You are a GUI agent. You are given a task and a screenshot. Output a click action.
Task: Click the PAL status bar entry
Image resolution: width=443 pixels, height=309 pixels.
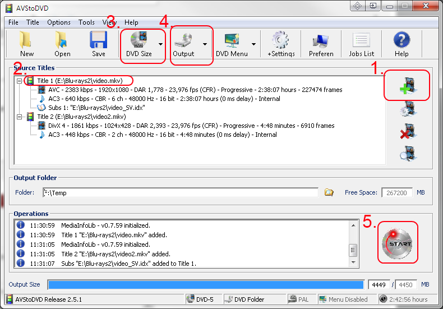pos(302,299)
